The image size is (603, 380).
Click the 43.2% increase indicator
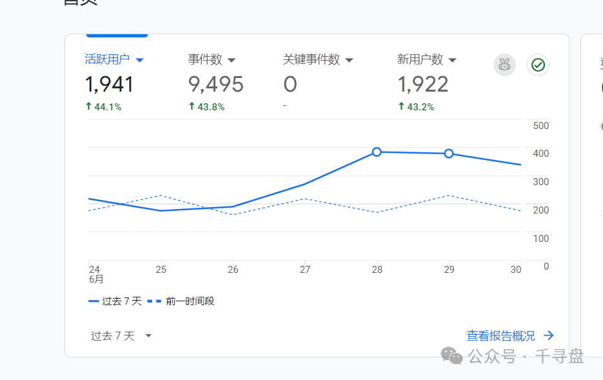pos(416,106)
